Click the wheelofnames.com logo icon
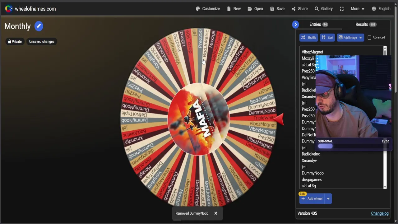 point(9,9)
